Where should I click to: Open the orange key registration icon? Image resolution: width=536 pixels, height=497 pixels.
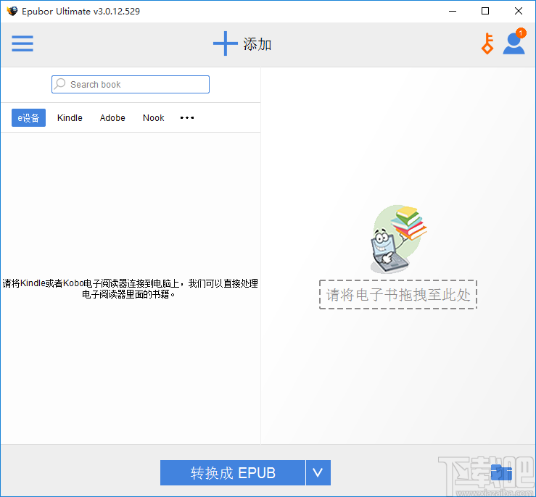[x=487, y=43]
